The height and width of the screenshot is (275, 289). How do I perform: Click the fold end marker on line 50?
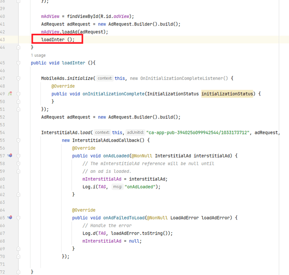tap(18, 102)
